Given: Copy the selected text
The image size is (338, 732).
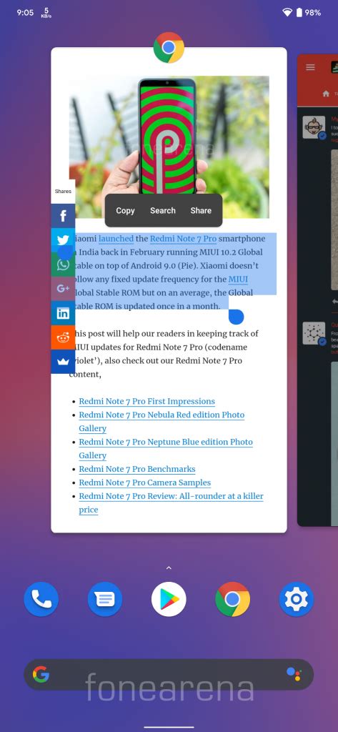Looking at the screenshot, I should click(x=125, y=211).
